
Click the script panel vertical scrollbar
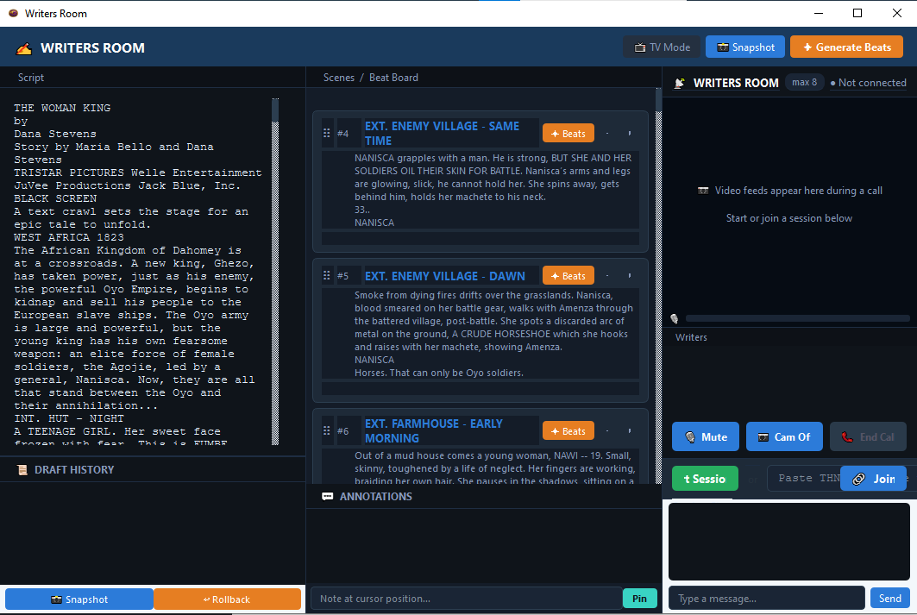tap(275, 272)
